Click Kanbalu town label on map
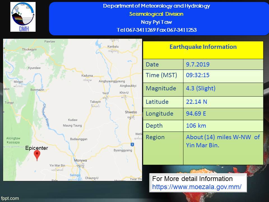269x202 pixels. click(x=113, y=47)
